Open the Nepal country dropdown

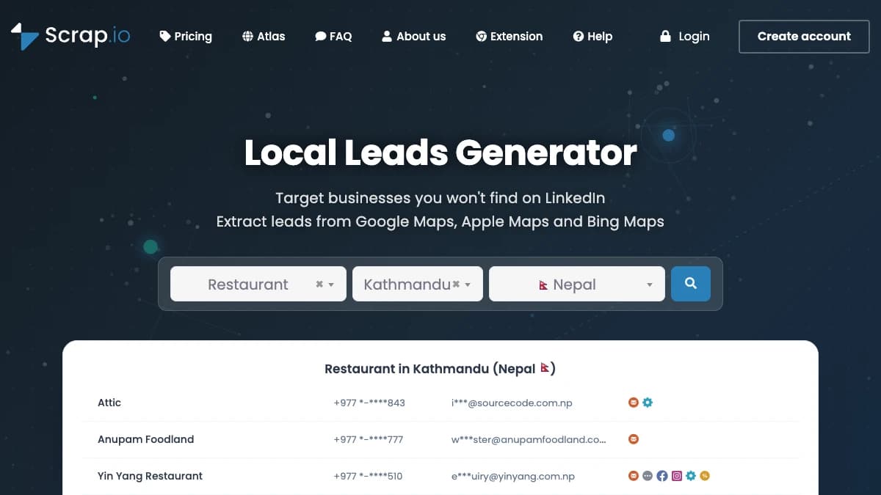coord(577,284)
